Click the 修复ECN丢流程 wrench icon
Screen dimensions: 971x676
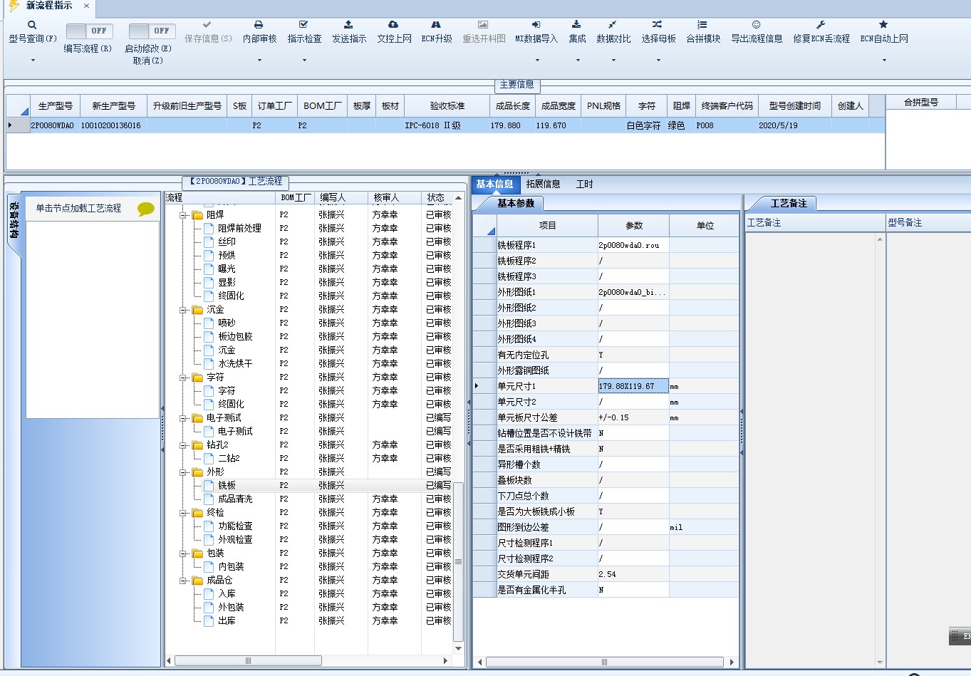tap(821, 25)
